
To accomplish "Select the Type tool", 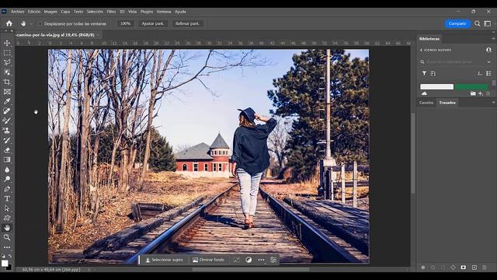I will (7, 199).
